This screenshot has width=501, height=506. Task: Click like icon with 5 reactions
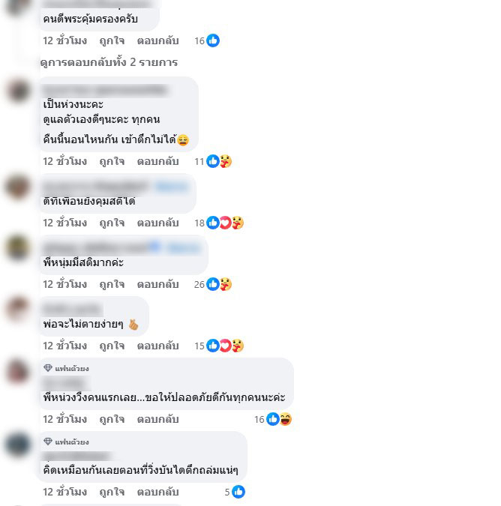tap(238, 492)
